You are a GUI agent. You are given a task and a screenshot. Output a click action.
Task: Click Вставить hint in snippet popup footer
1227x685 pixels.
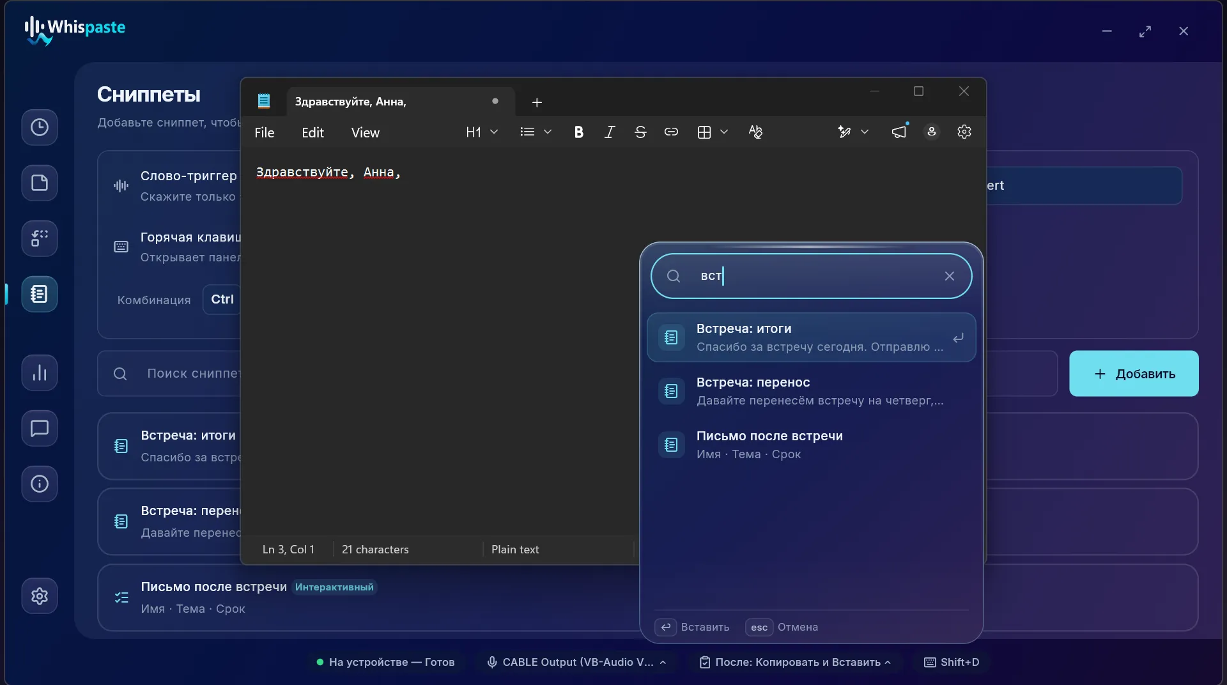692,627
